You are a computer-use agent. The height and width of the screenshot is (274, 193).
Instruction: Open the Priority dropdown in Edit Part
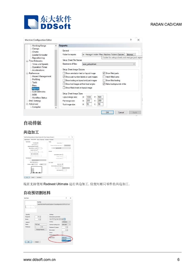click(66, 222)
